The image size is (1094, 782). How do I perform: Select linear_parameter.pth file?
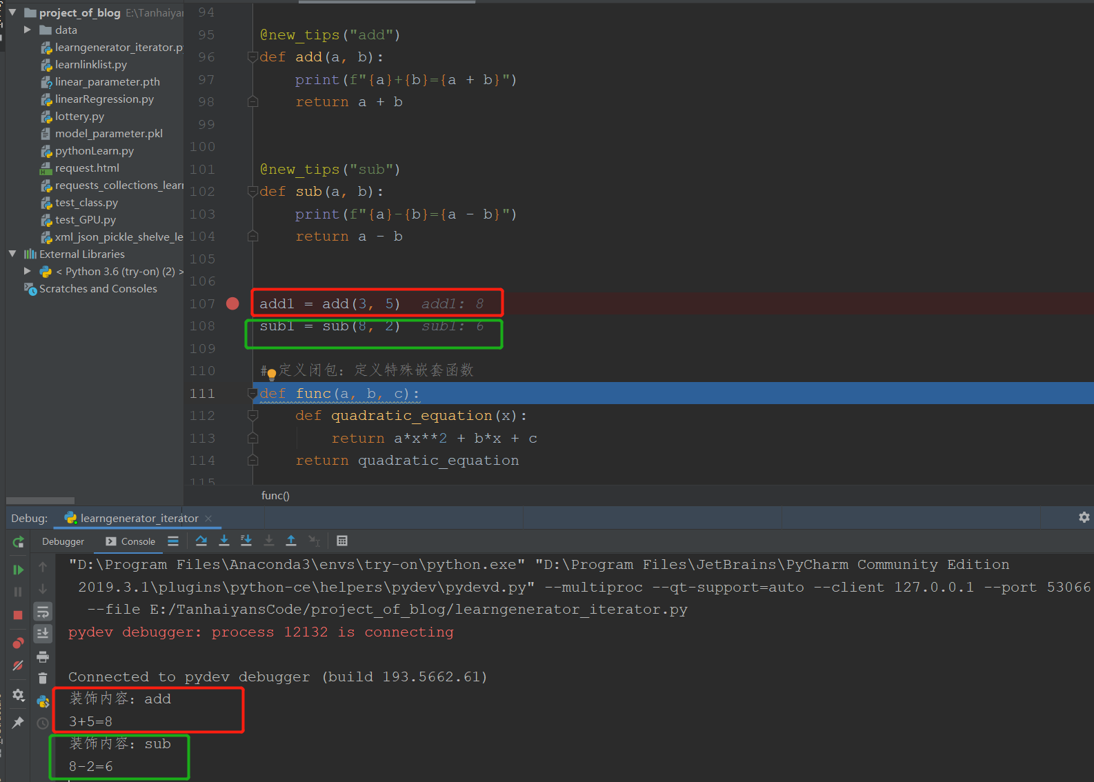coord(100,81)
